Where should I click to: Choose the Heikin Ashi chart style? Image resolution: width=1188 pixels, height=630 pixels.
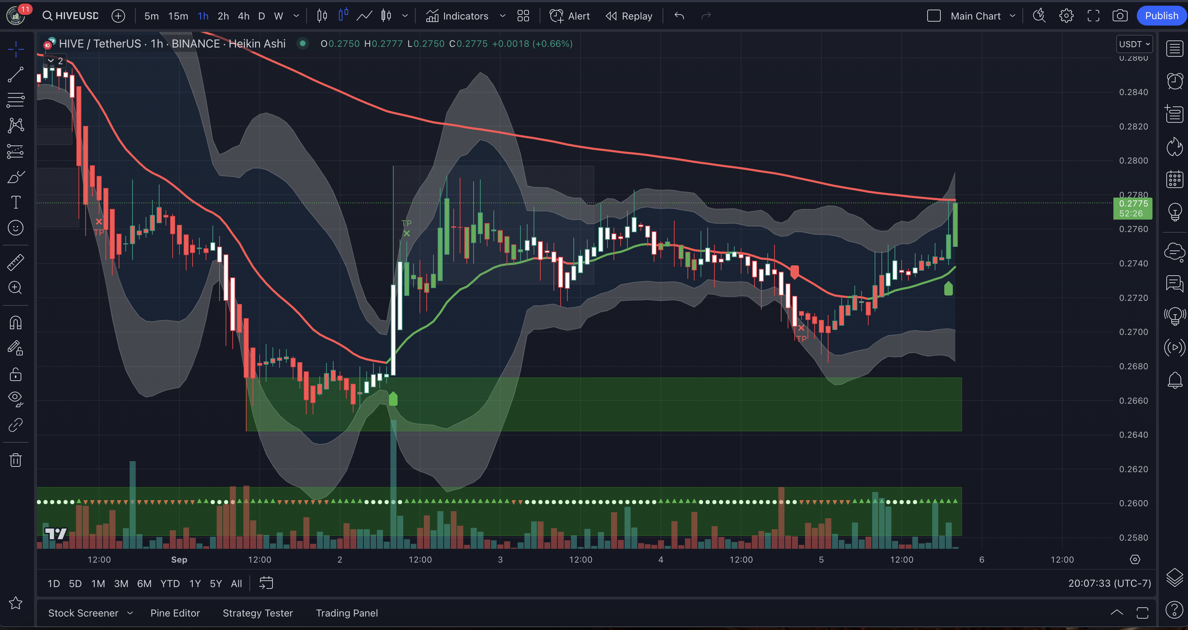[x=386, y=16]
